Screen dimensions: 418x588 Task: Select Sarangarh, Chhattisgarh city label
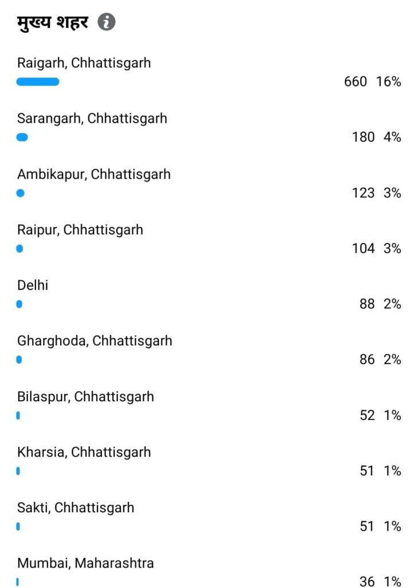[92, 118]
